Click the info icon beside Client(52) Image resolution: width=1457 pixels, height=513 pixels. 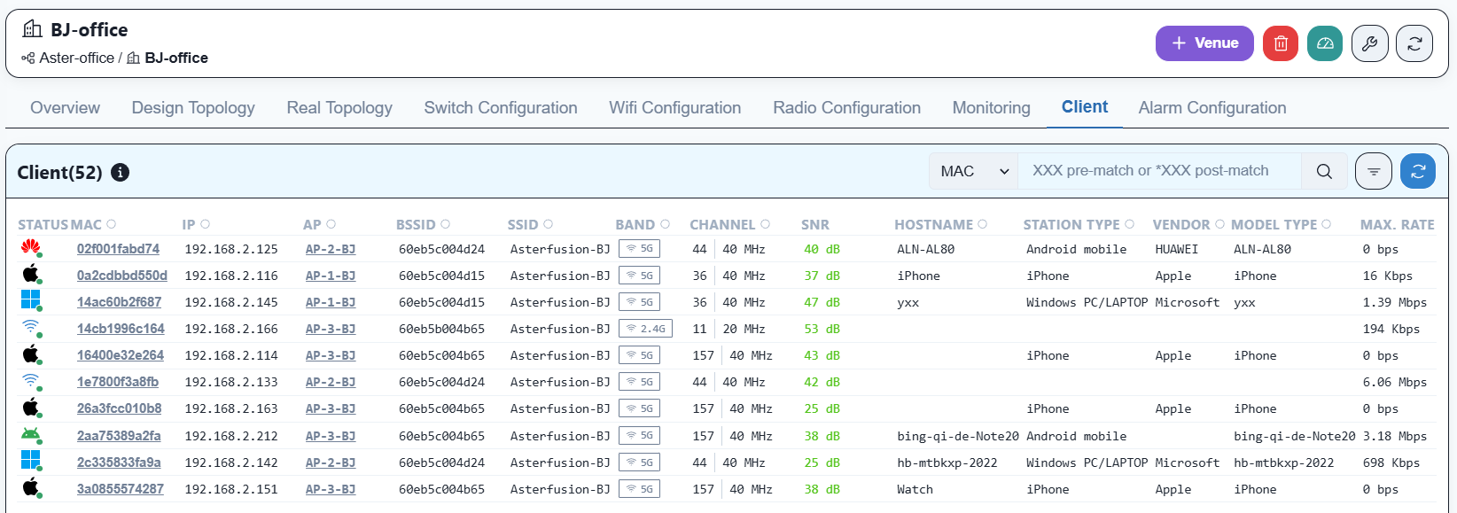point(120,173)
